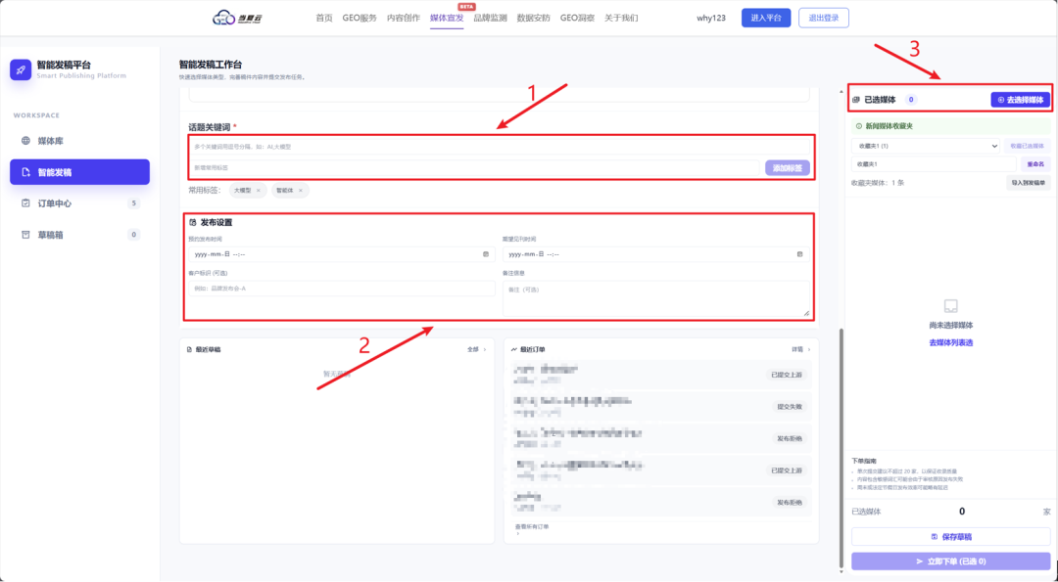The width and height of the screenshot is (1058, 582).
Task: Focus the 话题关键词 keywords input
Action: coord(500,146)
